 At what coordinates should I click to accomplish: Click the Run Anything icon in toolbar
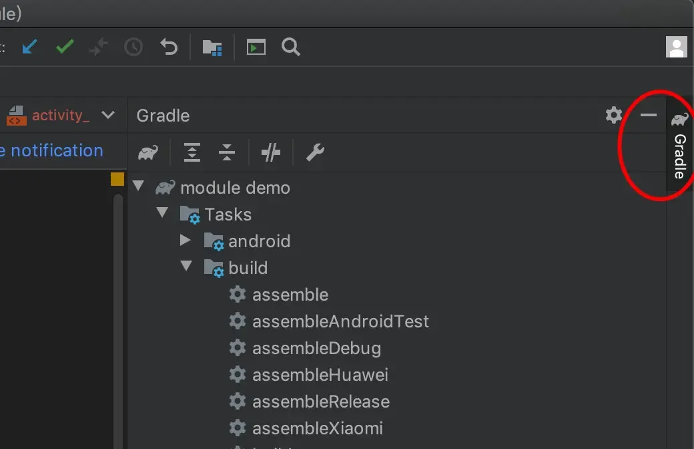[256, 47]
